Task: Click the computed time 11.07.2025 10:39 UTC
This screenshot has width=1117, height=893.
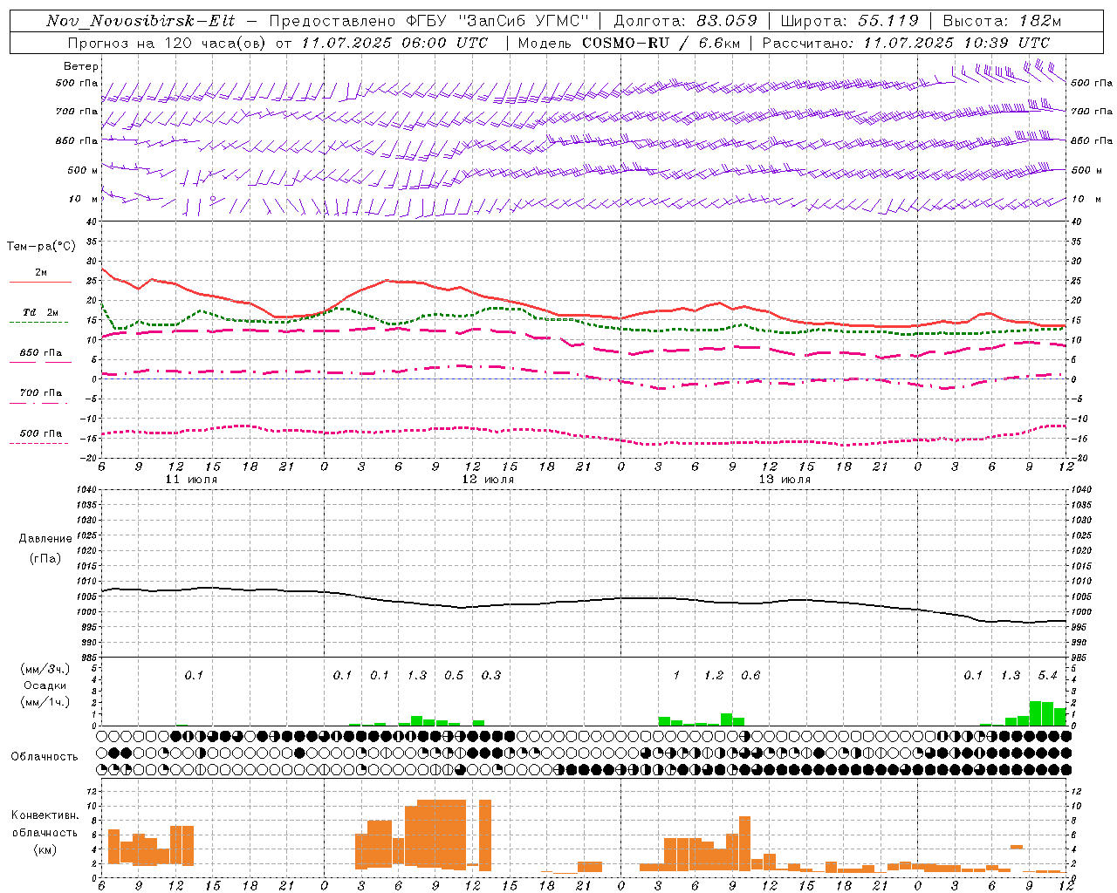Action: point(956,43)
